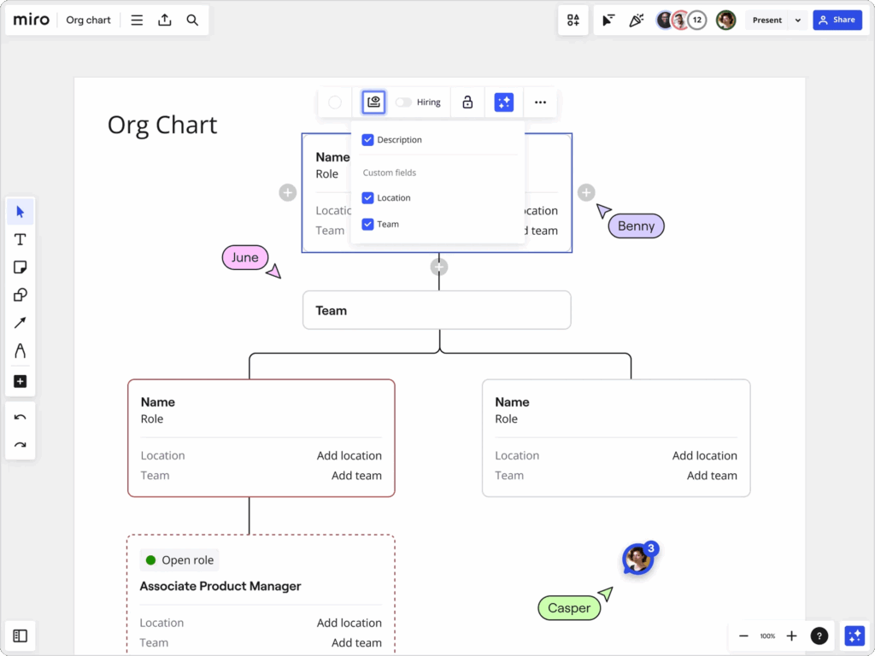The height and width of the screenshot is (656, 875).
Task: Select the Shapes tool
Action: pos(21,295)
